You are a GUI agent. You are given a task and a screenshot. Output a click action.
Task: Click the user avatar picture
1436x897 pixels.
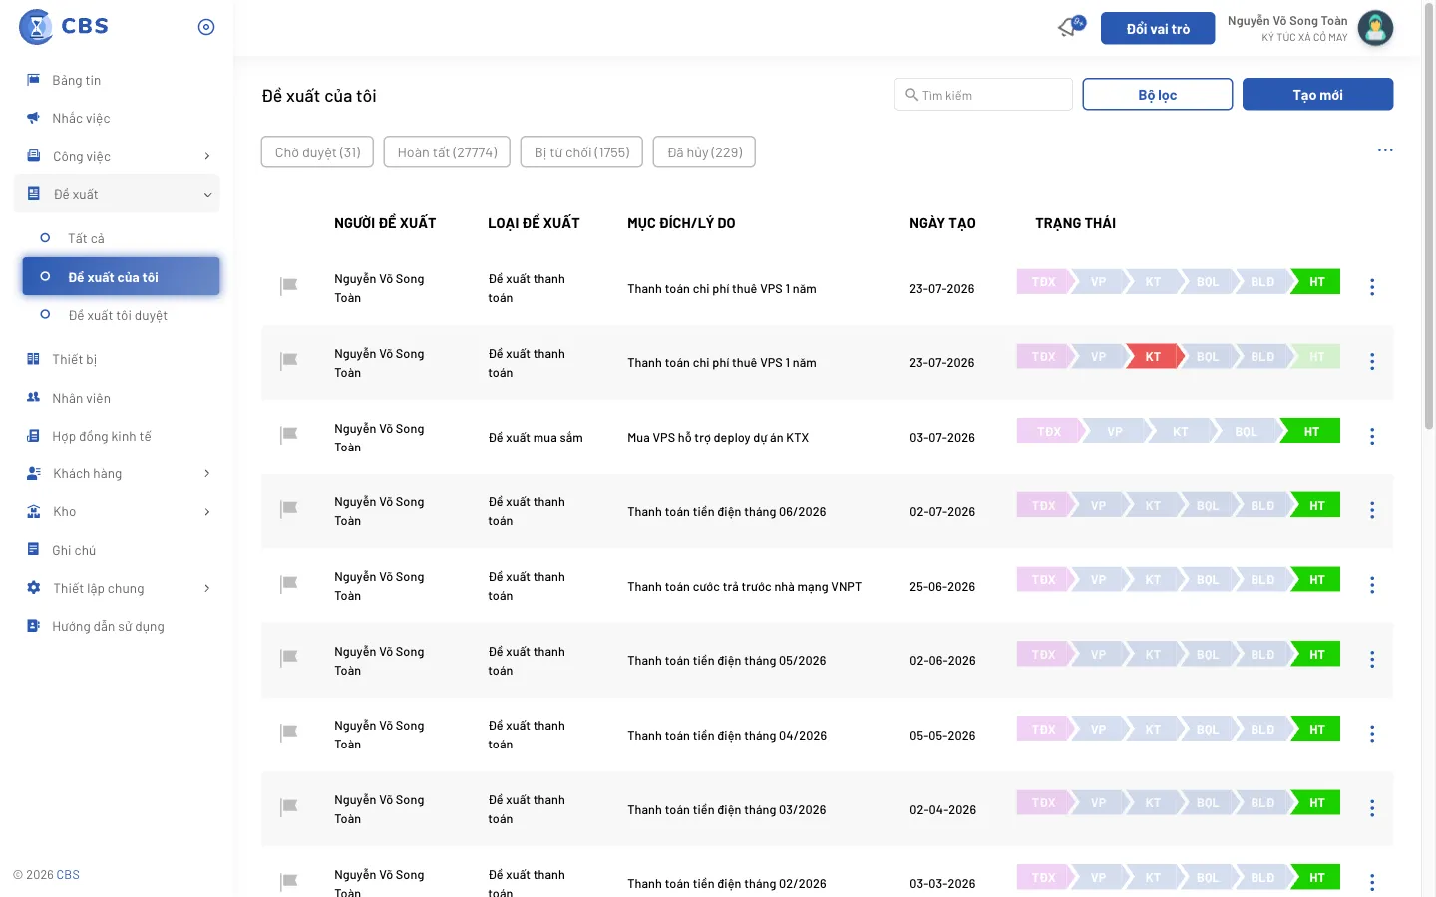pyautogui.click(x=1375, y=28)
